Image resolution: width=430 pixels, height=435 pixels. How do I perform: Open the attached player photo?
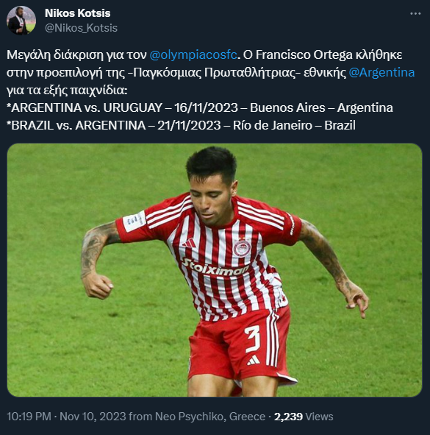coord(215,270)
